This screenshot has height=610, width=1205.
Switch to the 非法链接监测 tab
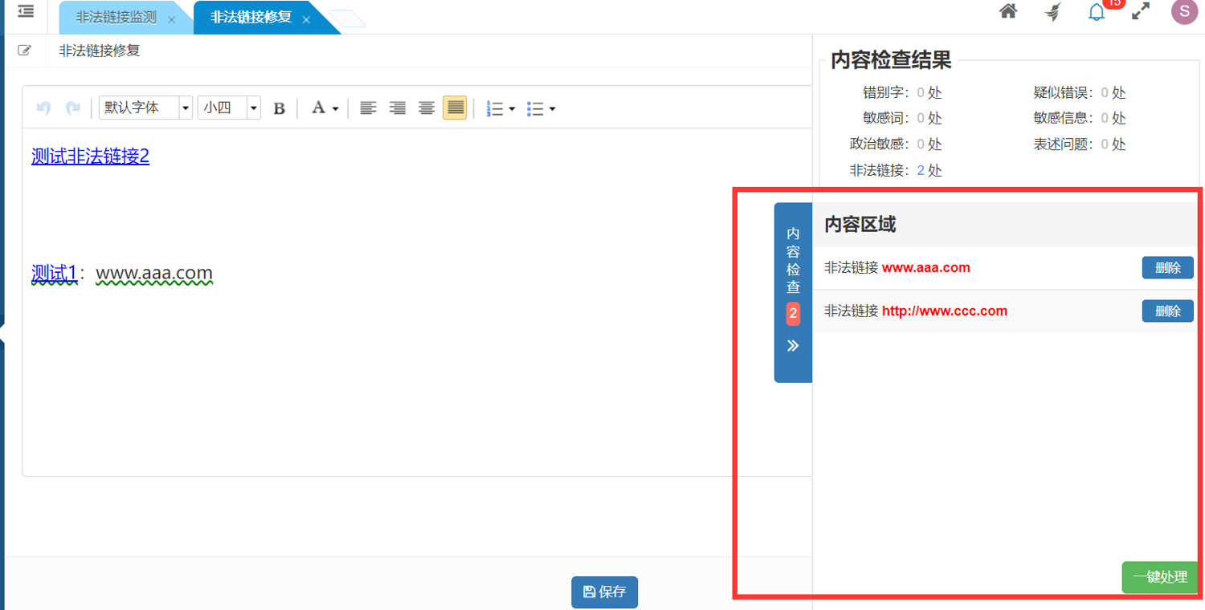point(116,18)
